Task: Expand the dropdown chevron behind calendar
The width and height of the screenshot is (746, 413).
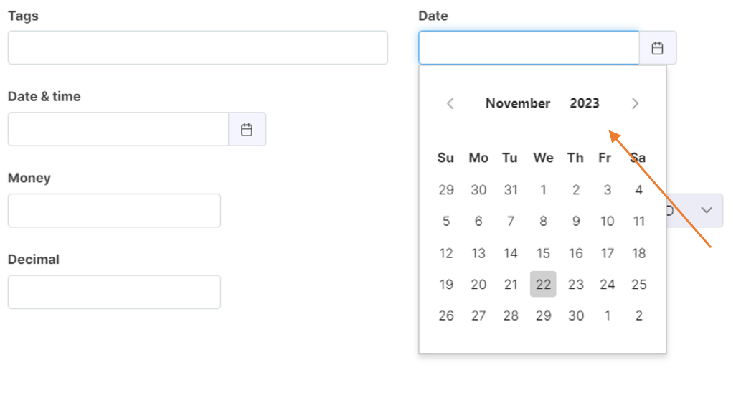Action: pos(707,210)
